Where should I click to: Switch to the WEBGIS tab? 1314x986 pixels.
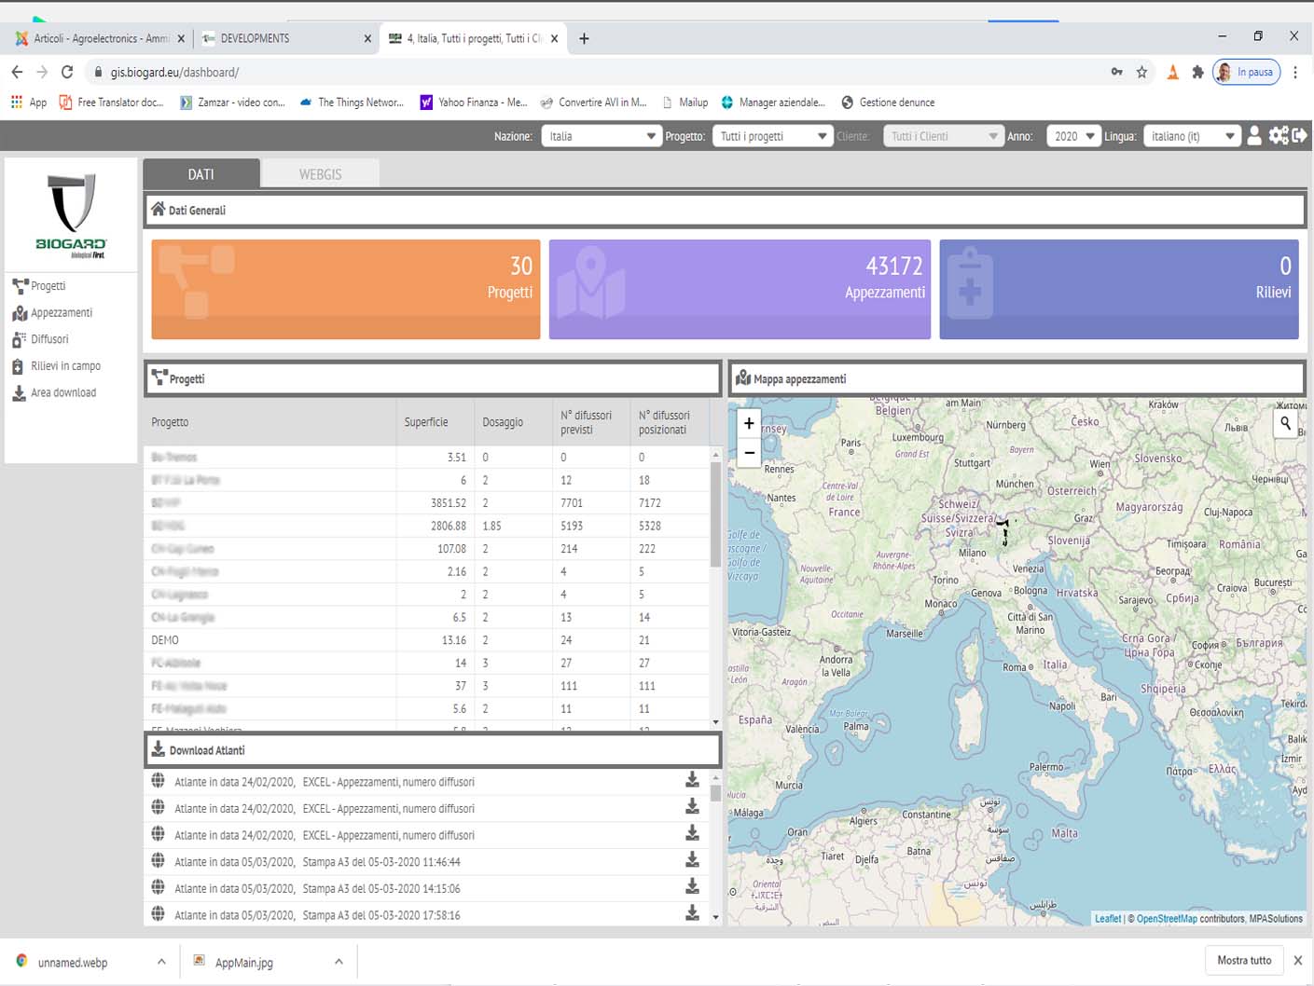click(x=320, y=174)
